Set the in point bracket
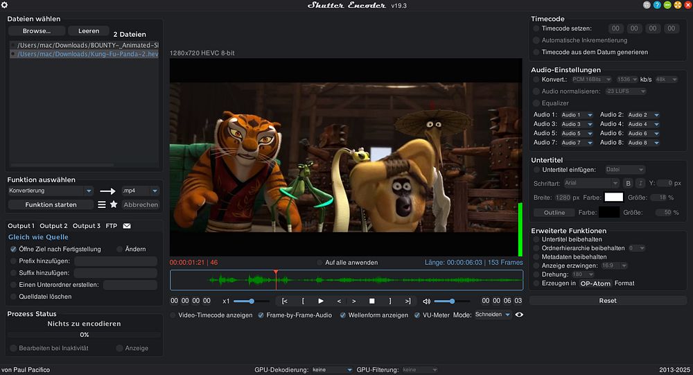 coord(303,301)
